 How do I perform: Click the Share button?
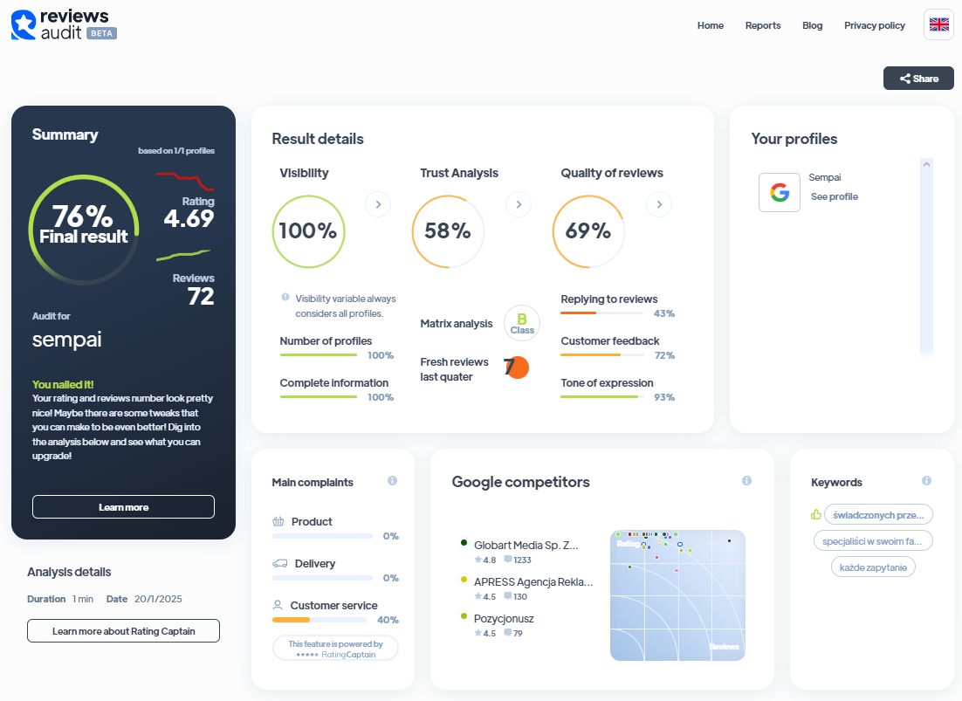coord(918,79)
